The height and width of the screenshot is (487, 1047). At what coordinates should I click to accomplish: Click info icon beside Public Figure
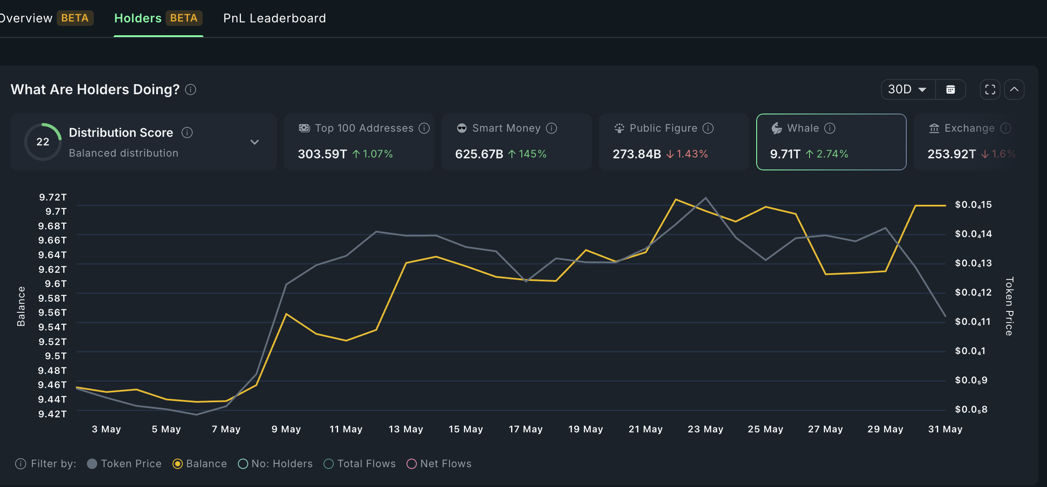coord(708,128)
